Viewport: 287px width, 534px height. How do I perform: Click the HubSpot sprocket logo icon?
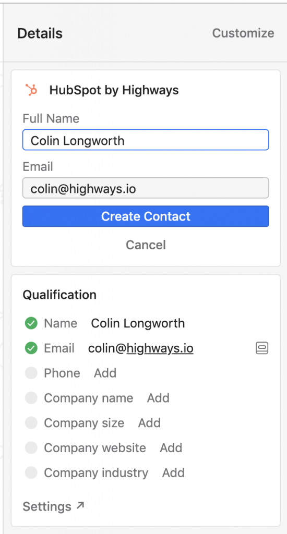pos(31,90)
